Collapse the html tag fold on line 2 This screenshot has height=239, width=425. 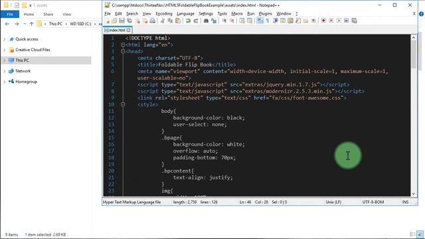click(123, 44)
